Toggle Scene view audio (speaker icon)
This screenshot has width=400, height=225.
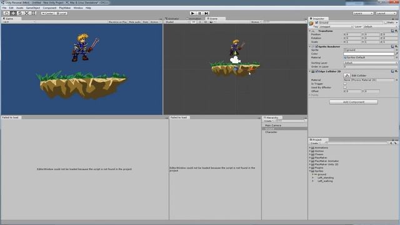206,22
